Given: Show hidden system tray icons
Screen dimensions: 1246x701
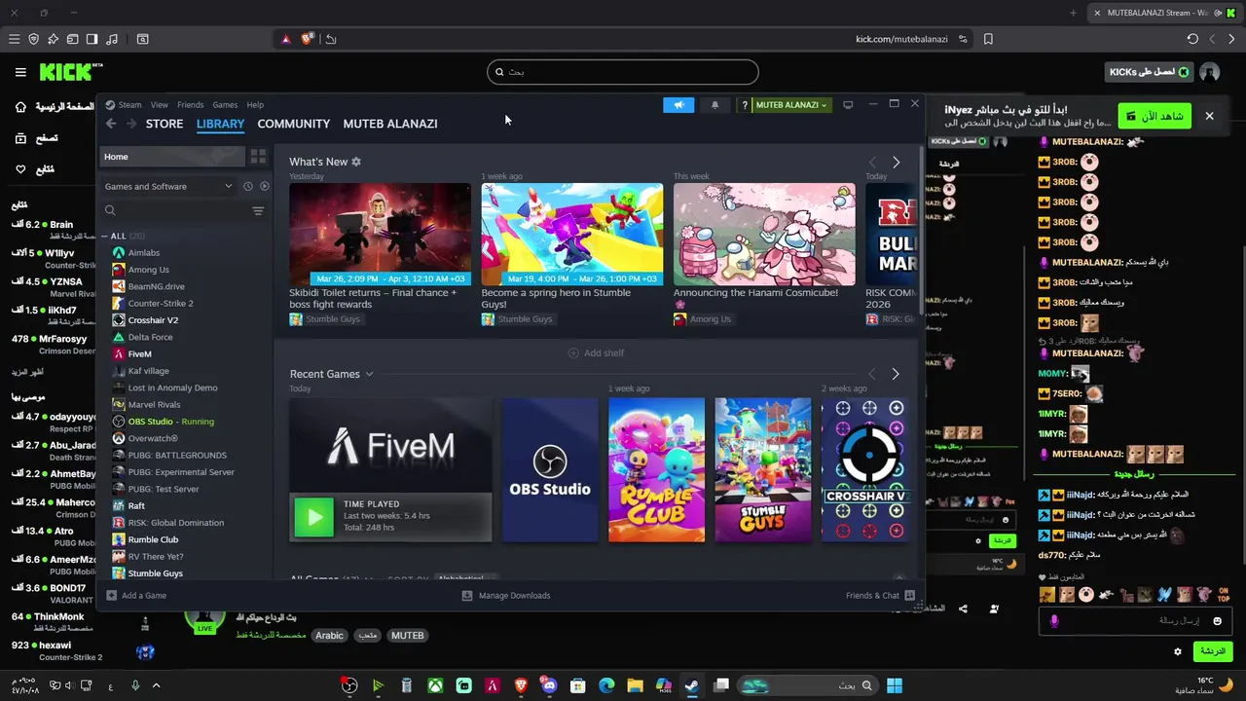Looking at the screenshot, I should [156, 685].
